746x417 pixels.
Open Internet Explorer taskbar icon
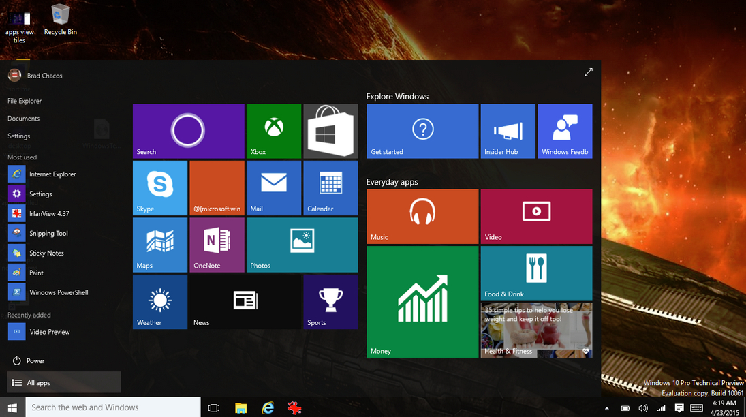[268, 408]
